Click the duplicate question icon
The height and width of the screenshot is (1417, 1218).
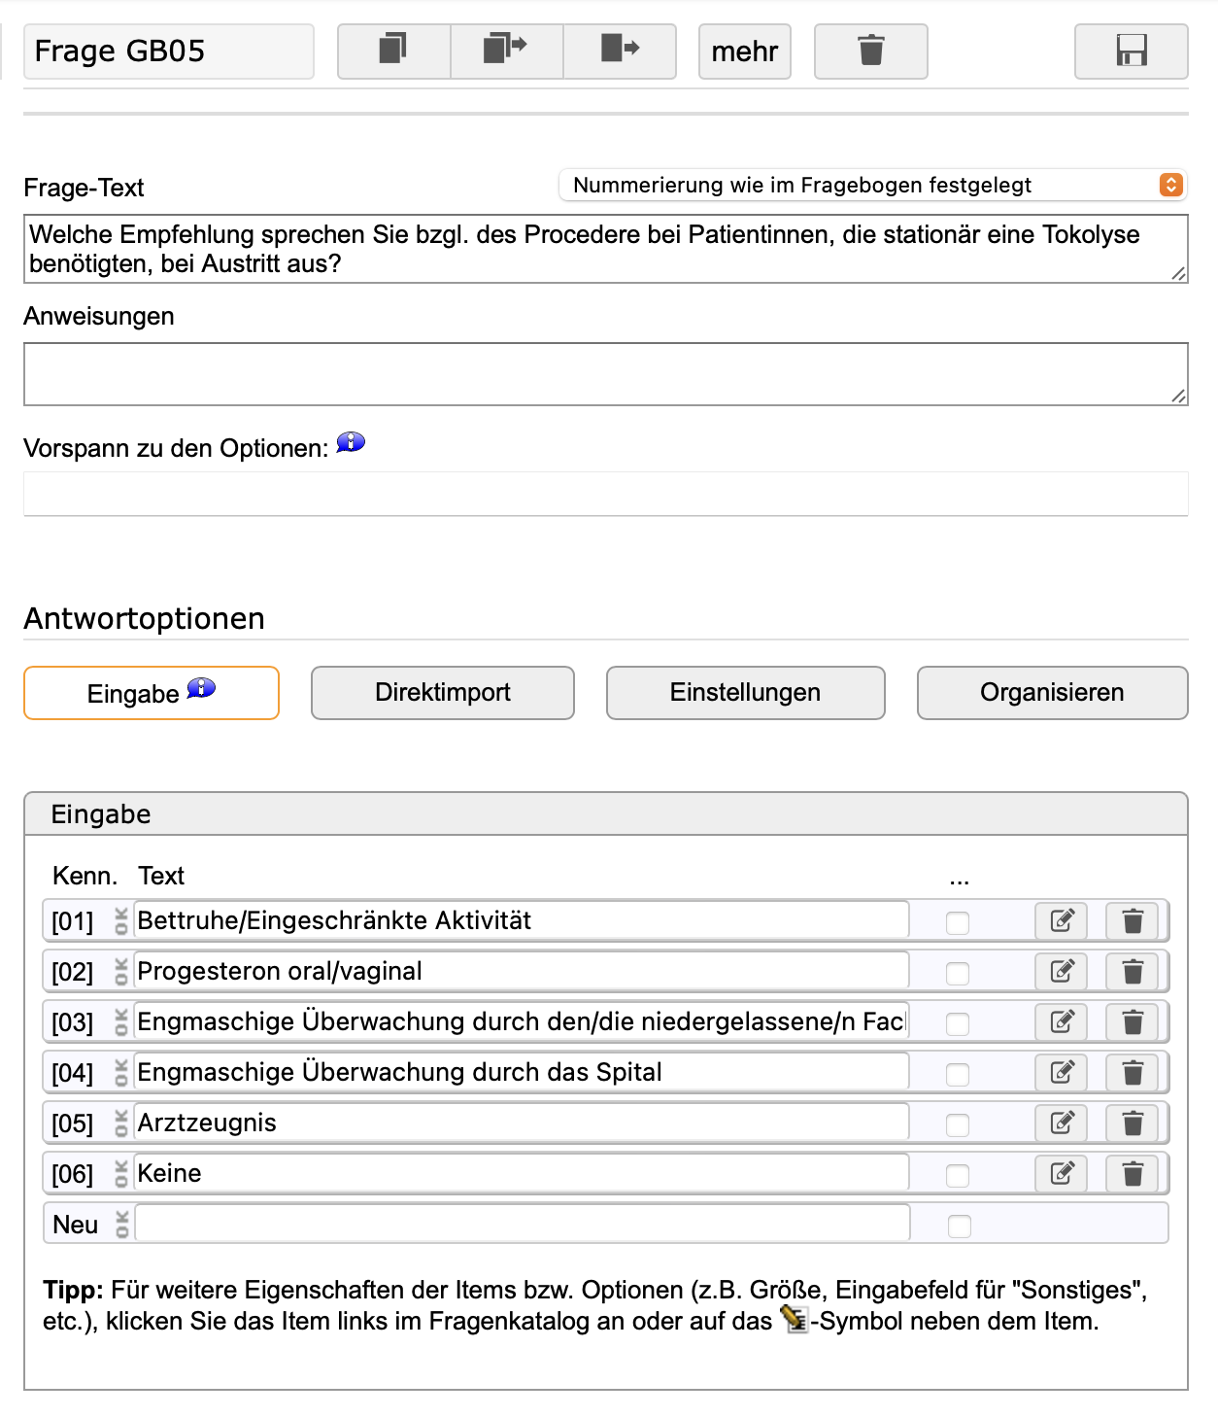(x=393, y=51)
